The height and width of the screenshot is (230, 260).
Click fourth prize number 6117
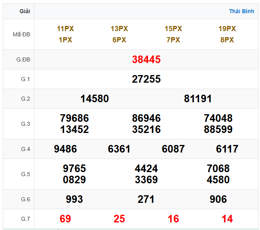[x=227, y=149]
